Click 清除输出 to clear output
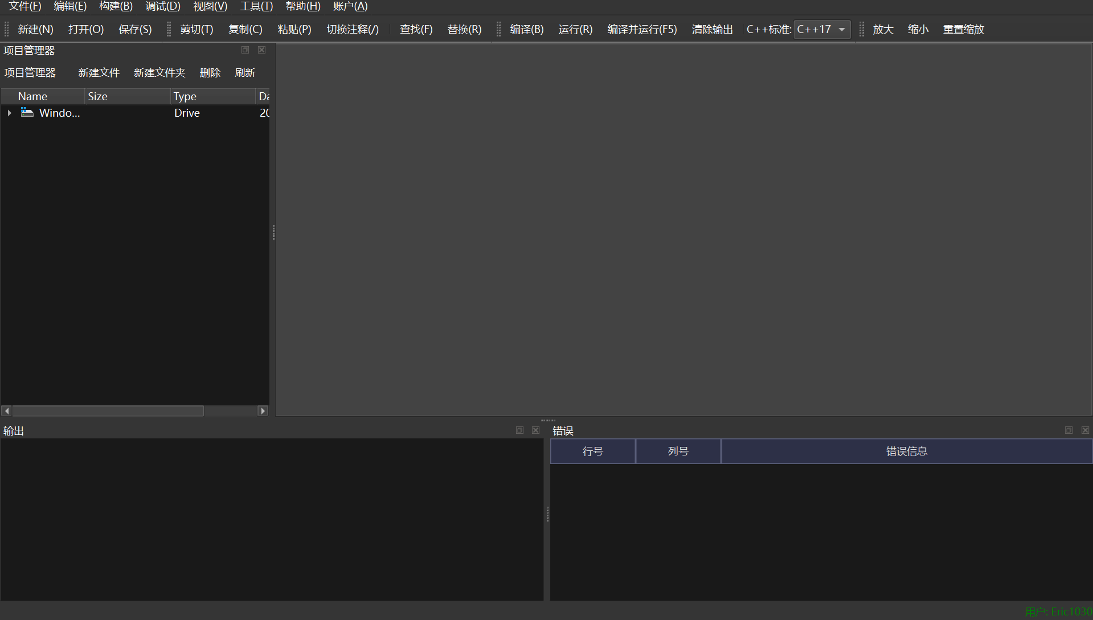 click(712, 30)
